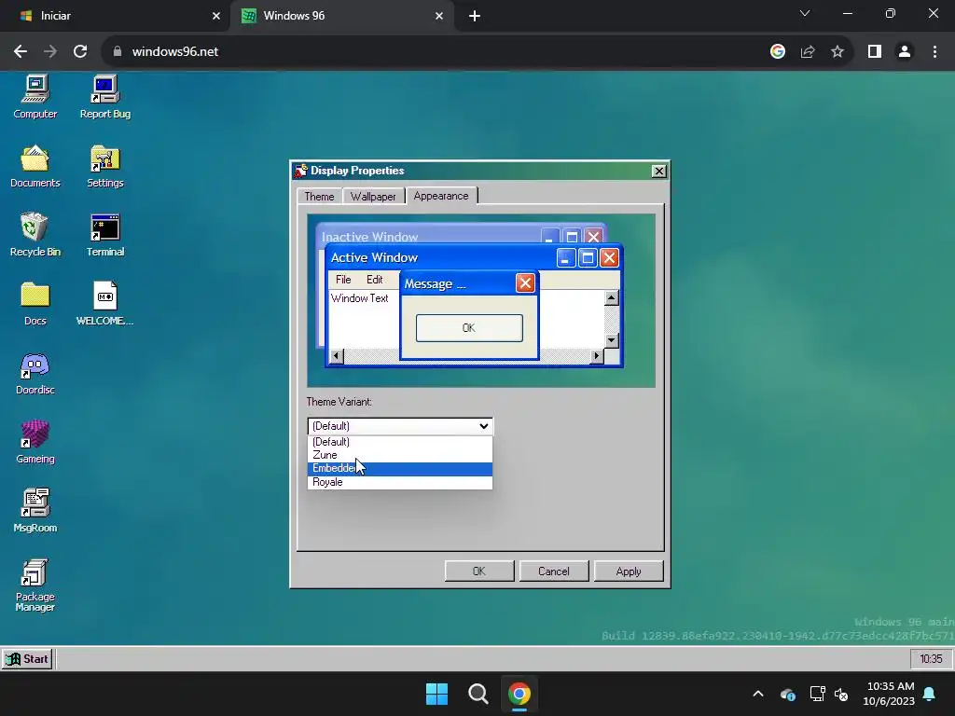Screen dimensions: 955x716
Task: Open Windows taskbar search
Action: (478, 694)
